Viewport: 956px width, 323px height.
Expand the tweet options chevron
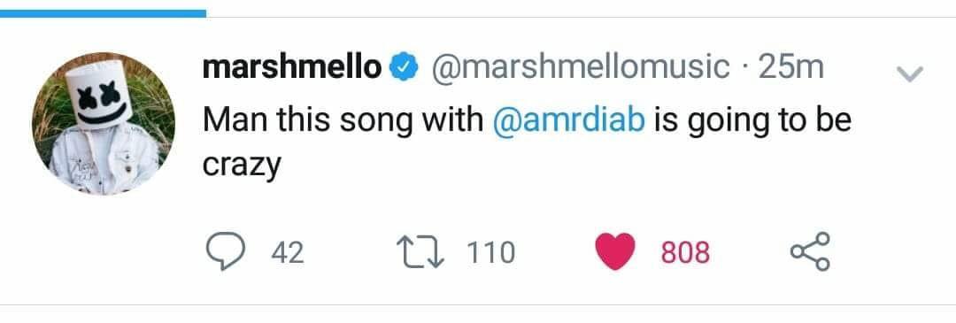point(910,73)
